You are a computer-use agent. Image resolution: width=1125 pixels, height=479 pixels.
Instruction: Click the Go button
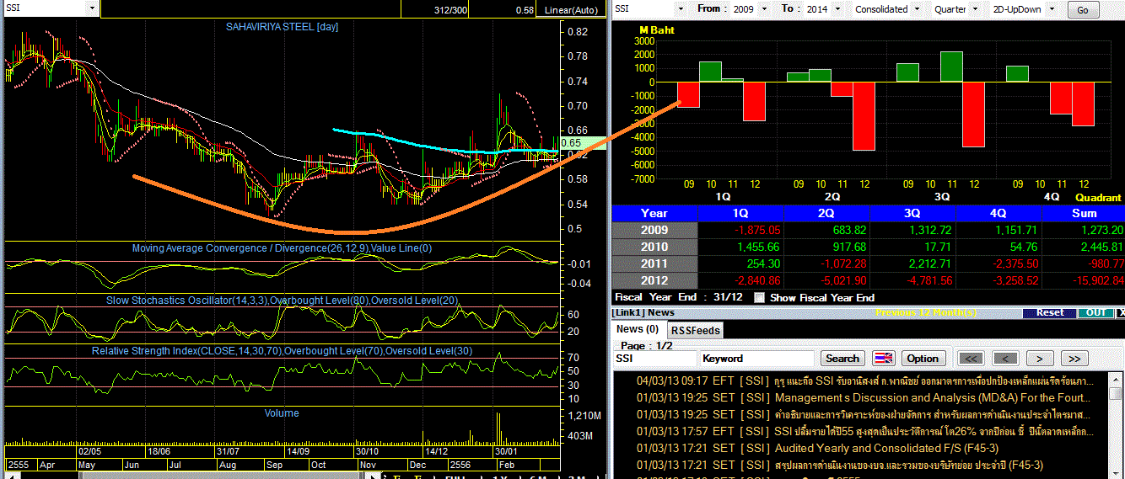tap(1083, 10)
